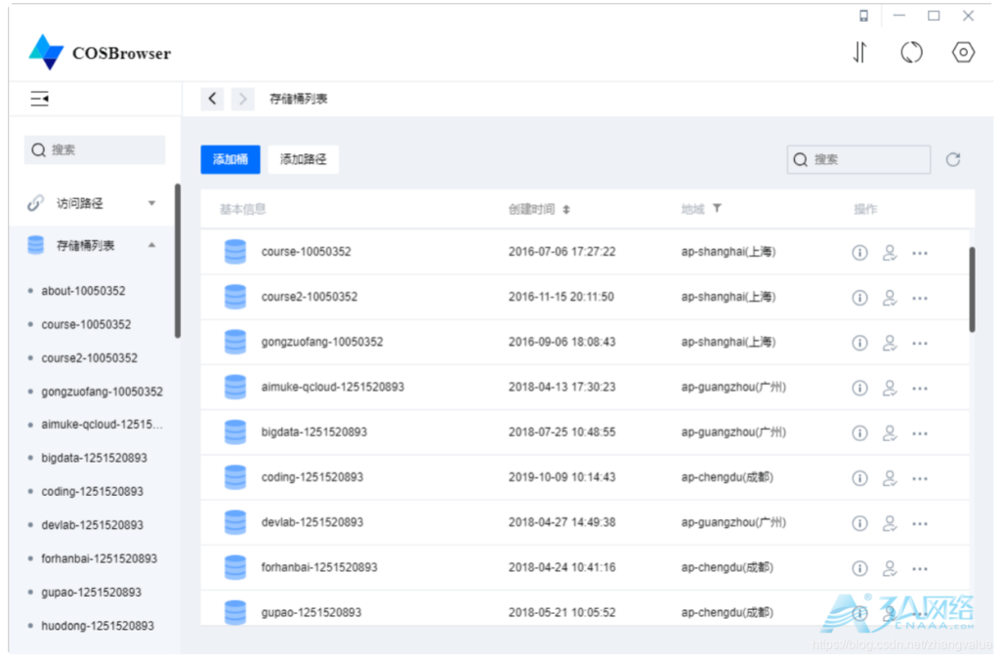Select gongzuofang-10050352 in sidebar
The image size is (1000, 659).
tap(102, 391)
